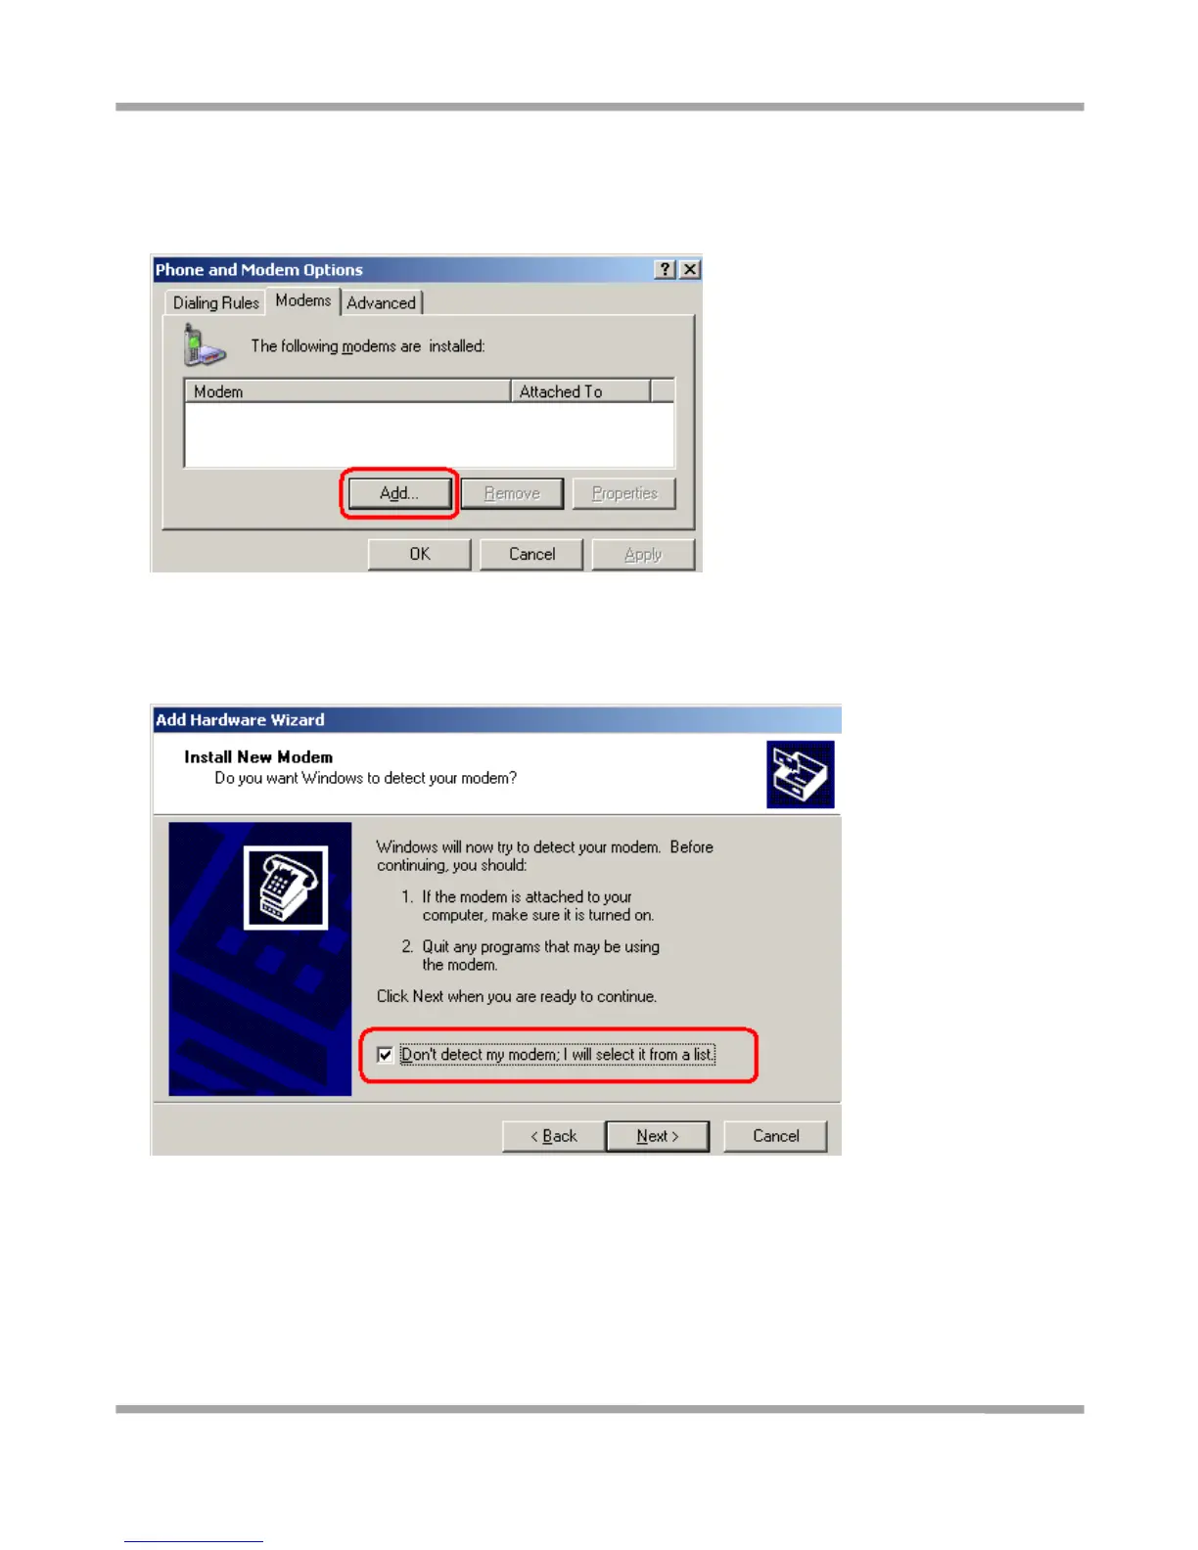Click Next in Add Hardware Wizard

click(x=658, y=1136)
